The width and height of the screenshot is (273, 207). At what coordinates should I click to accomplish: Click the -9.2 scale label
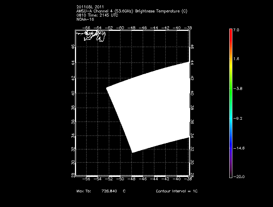tap(237, 118)
